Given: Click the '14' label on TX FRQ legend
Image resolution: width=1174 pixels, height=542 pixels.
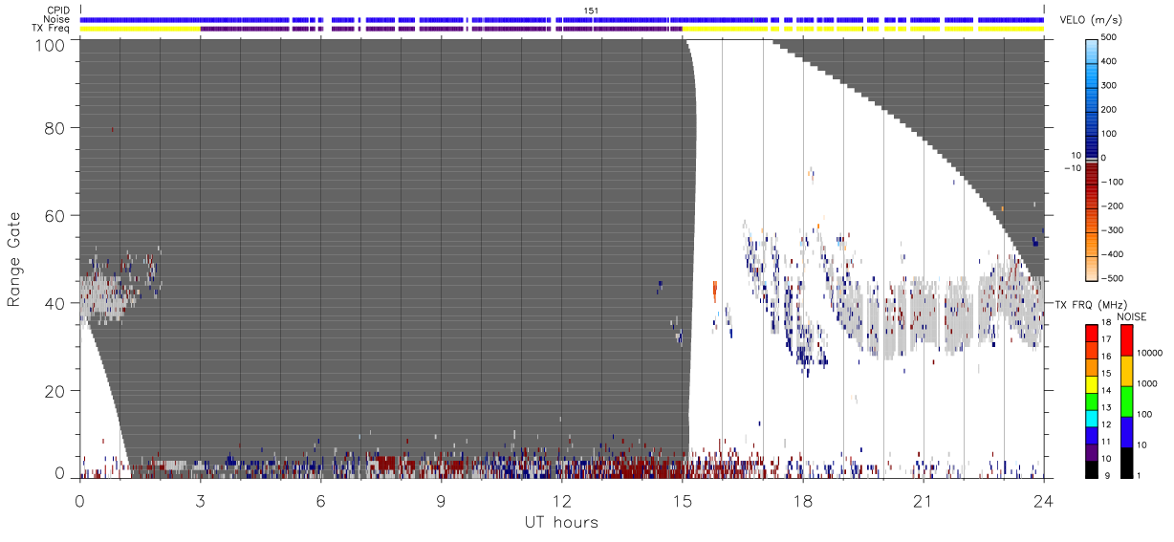Looking at the screenshot, I should click(1107, 393).
